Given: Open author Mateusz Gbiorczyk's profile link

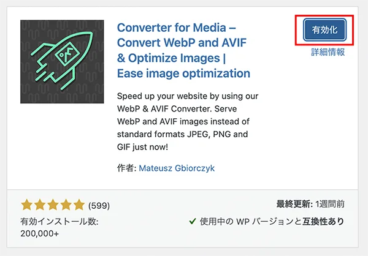Looking at the screenshot, I should click(x=178, y=167).
